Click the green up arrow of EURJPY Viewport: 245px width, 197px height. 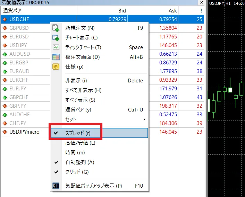(5, 89)
